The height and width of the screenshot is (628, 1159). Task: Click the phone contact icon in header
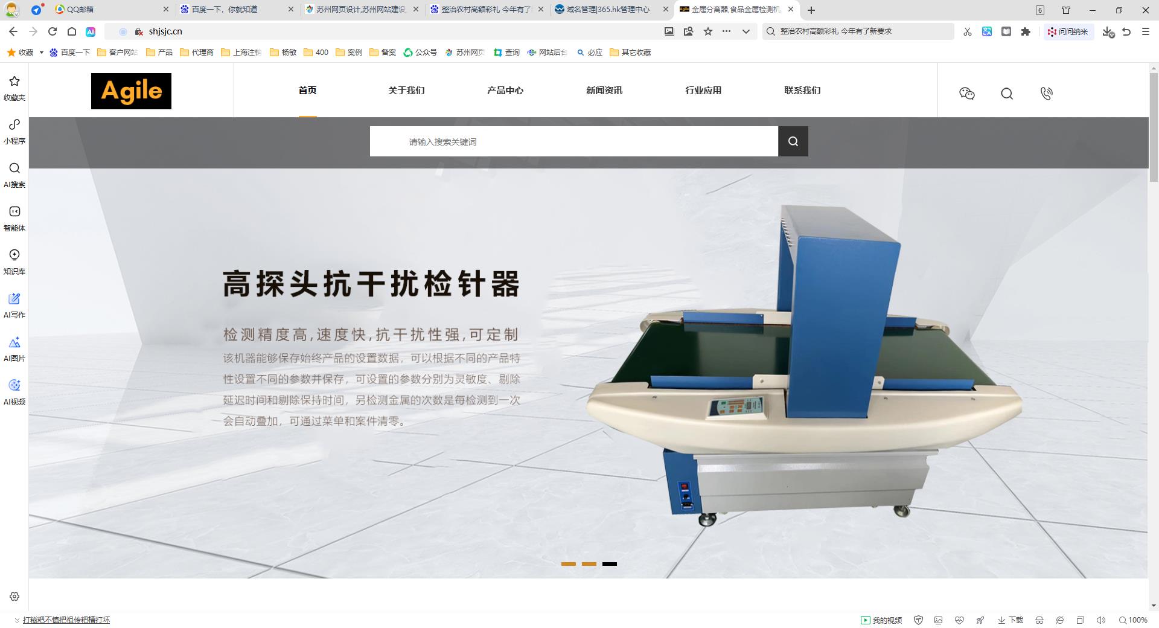tap(1046, 94)
